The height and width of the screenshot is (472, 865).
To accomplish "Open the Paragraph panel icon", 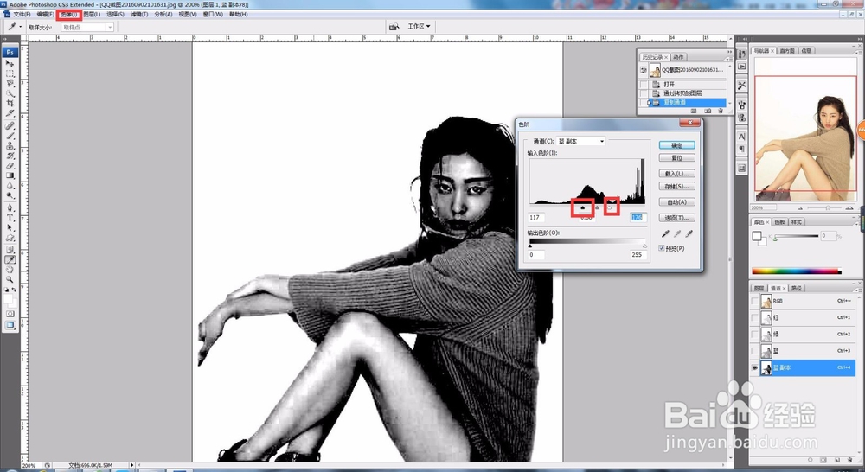I will 742,149.
